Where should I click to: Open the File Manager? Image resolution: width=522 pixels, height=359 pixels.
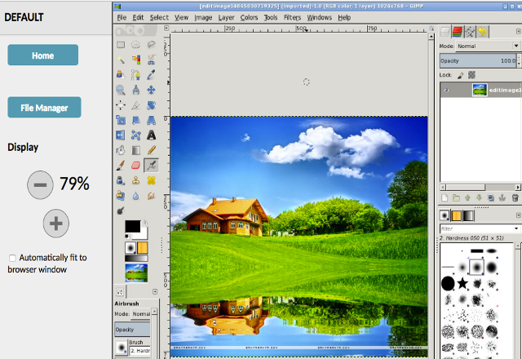pos(44,107)
